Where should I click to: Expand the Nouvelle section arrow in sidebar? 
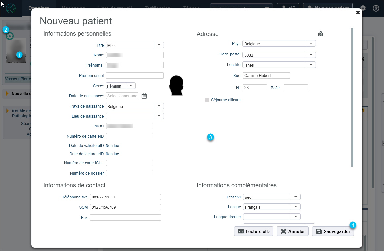point(7,94)
